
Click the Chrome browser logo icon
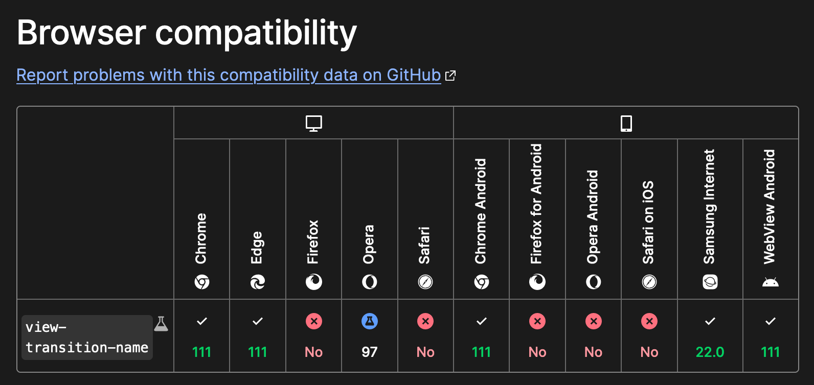(202, 282)
